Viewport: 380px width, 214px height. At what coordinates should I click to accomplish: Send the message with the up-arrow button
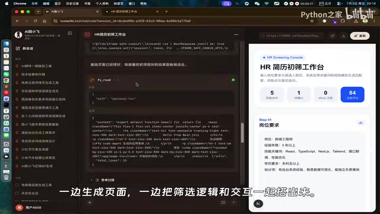tap(233, 202)
